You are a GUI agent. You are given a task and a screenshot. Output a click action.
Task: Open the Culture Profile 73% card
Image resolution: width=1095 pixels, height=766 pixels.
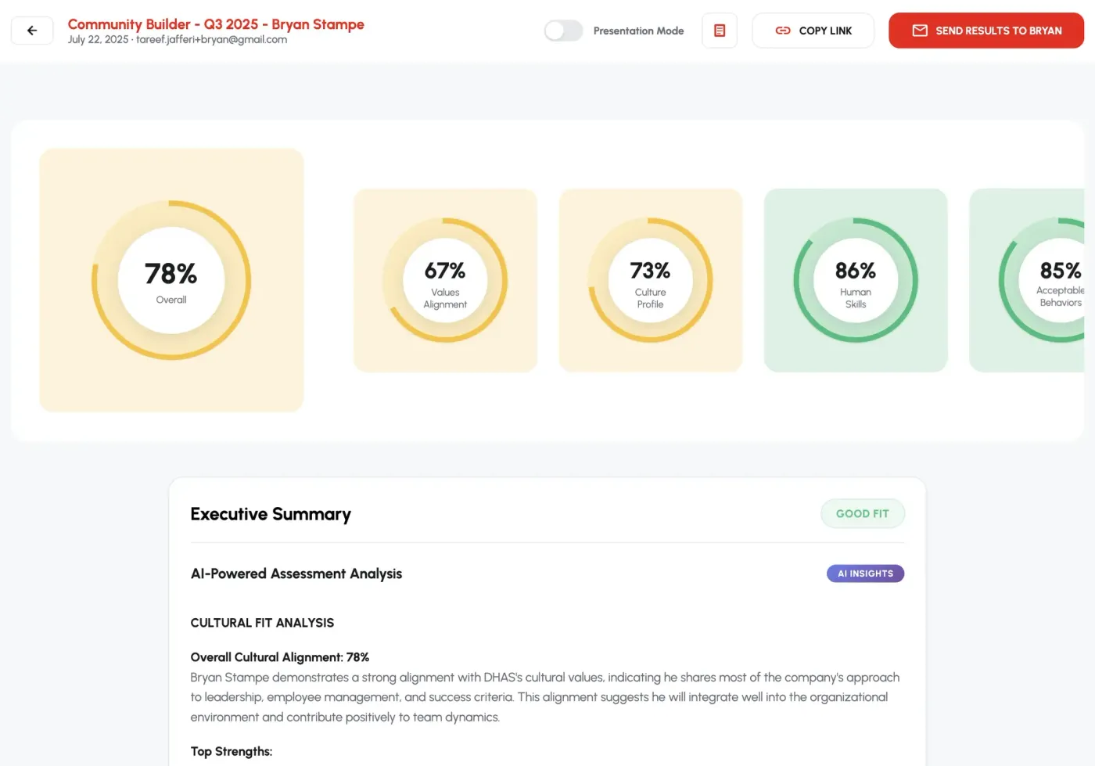point(650,280)
